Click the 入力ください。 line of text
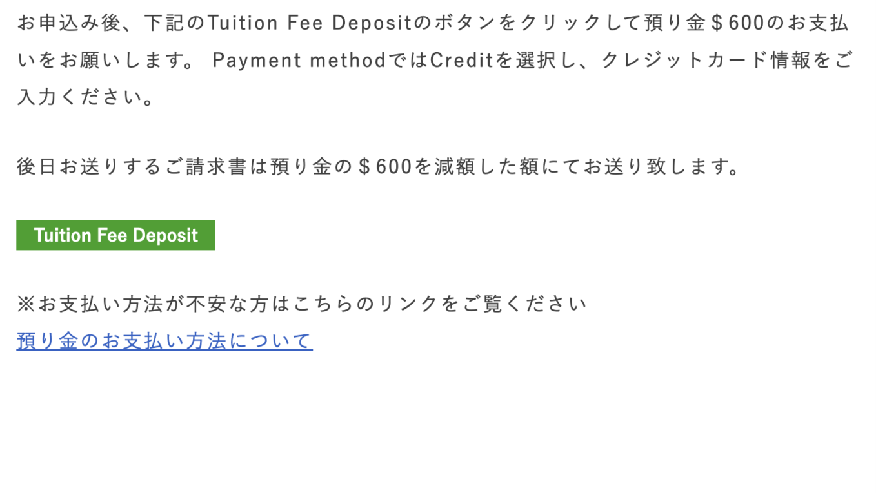The height and width of the screenshot is (493, 876). point(86,97)
